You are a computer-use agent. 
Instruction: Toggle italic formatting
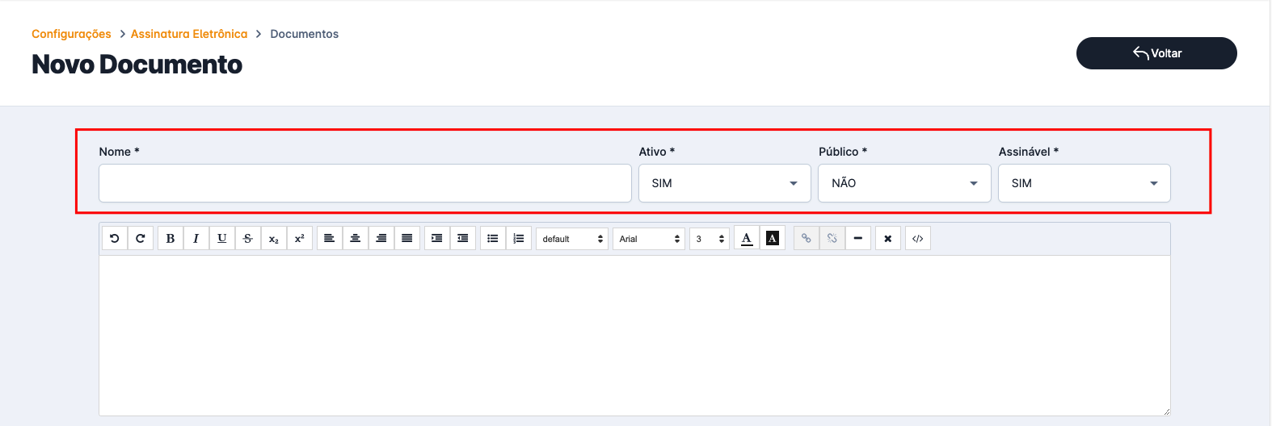tap(196, 239)
